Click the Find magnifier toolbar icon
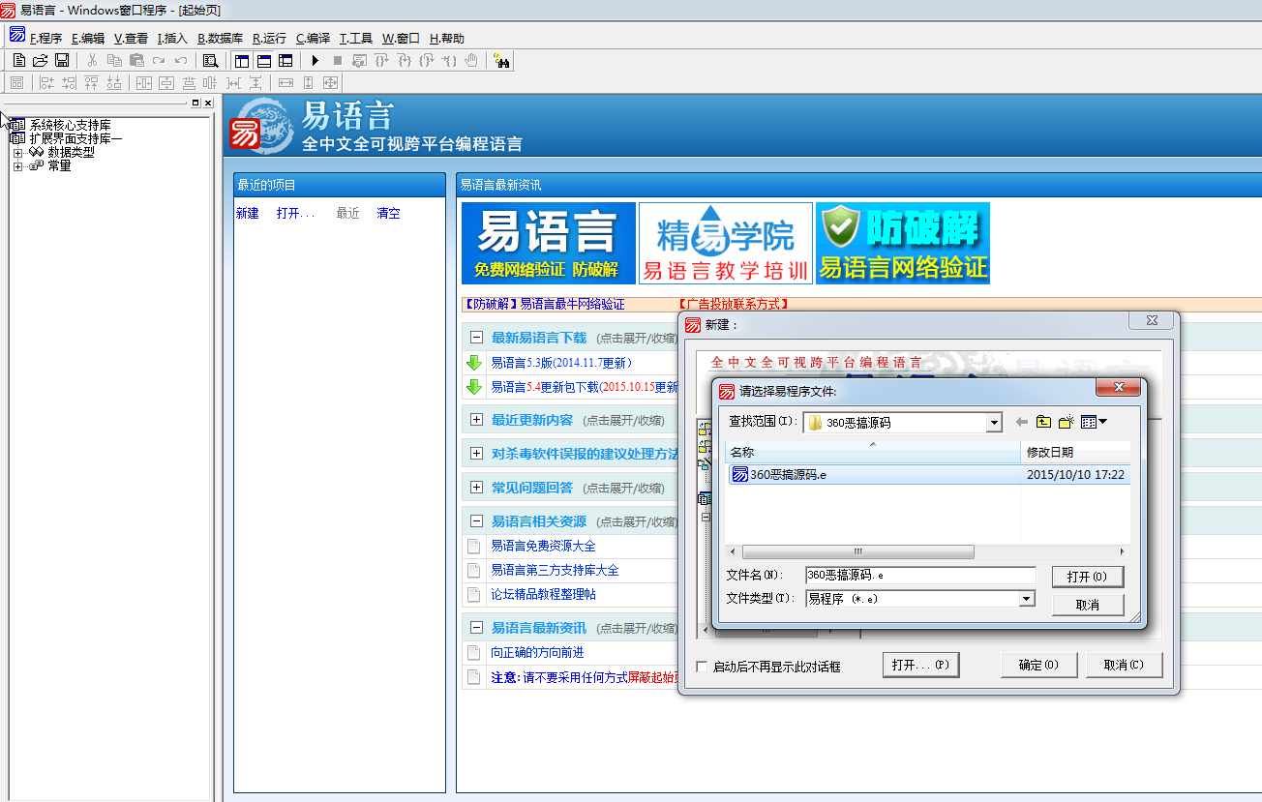This screenshot has height=802, width=1262. click(210, 60)
